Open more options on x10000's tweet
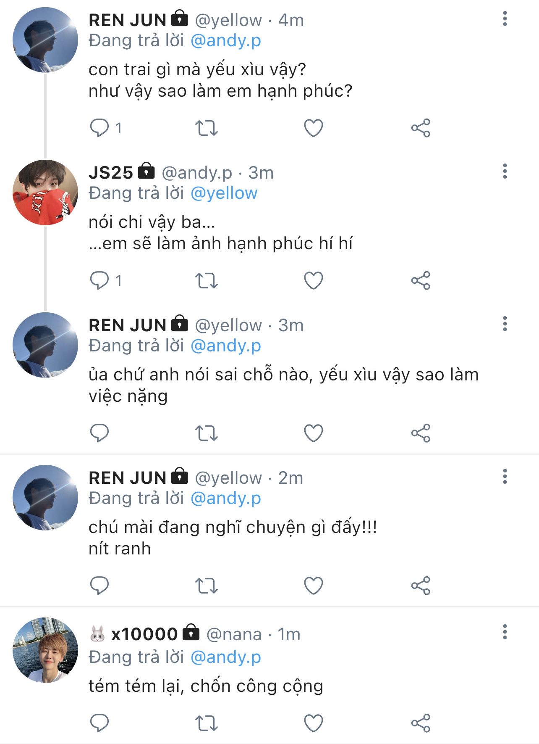This screenshot has height=744, width=539. 505,632
